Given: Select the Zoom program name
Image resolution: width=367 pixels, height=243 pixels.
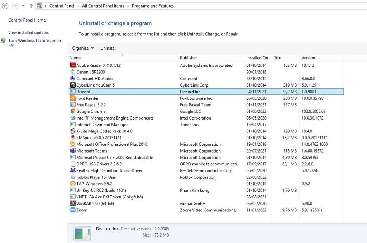Looking at the screenshot, I should click(x=82, y=210).
